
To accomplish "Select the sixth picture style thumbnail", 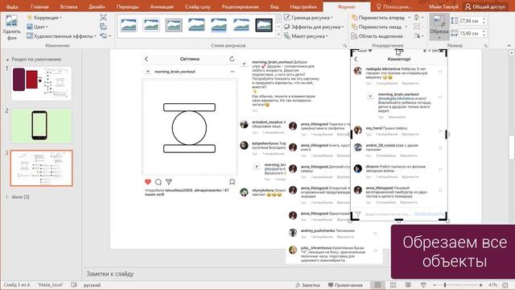I will [x=241, y=25].
